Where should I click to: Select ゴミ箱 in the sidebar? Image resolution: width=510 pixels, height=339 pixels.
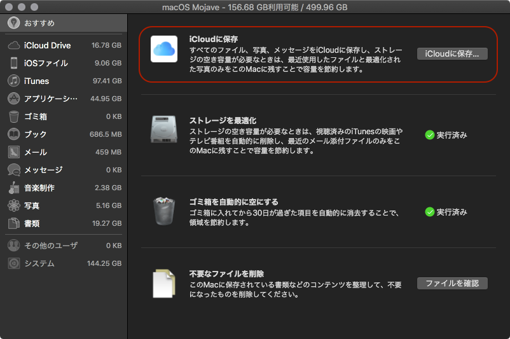(x=64, y=116)
